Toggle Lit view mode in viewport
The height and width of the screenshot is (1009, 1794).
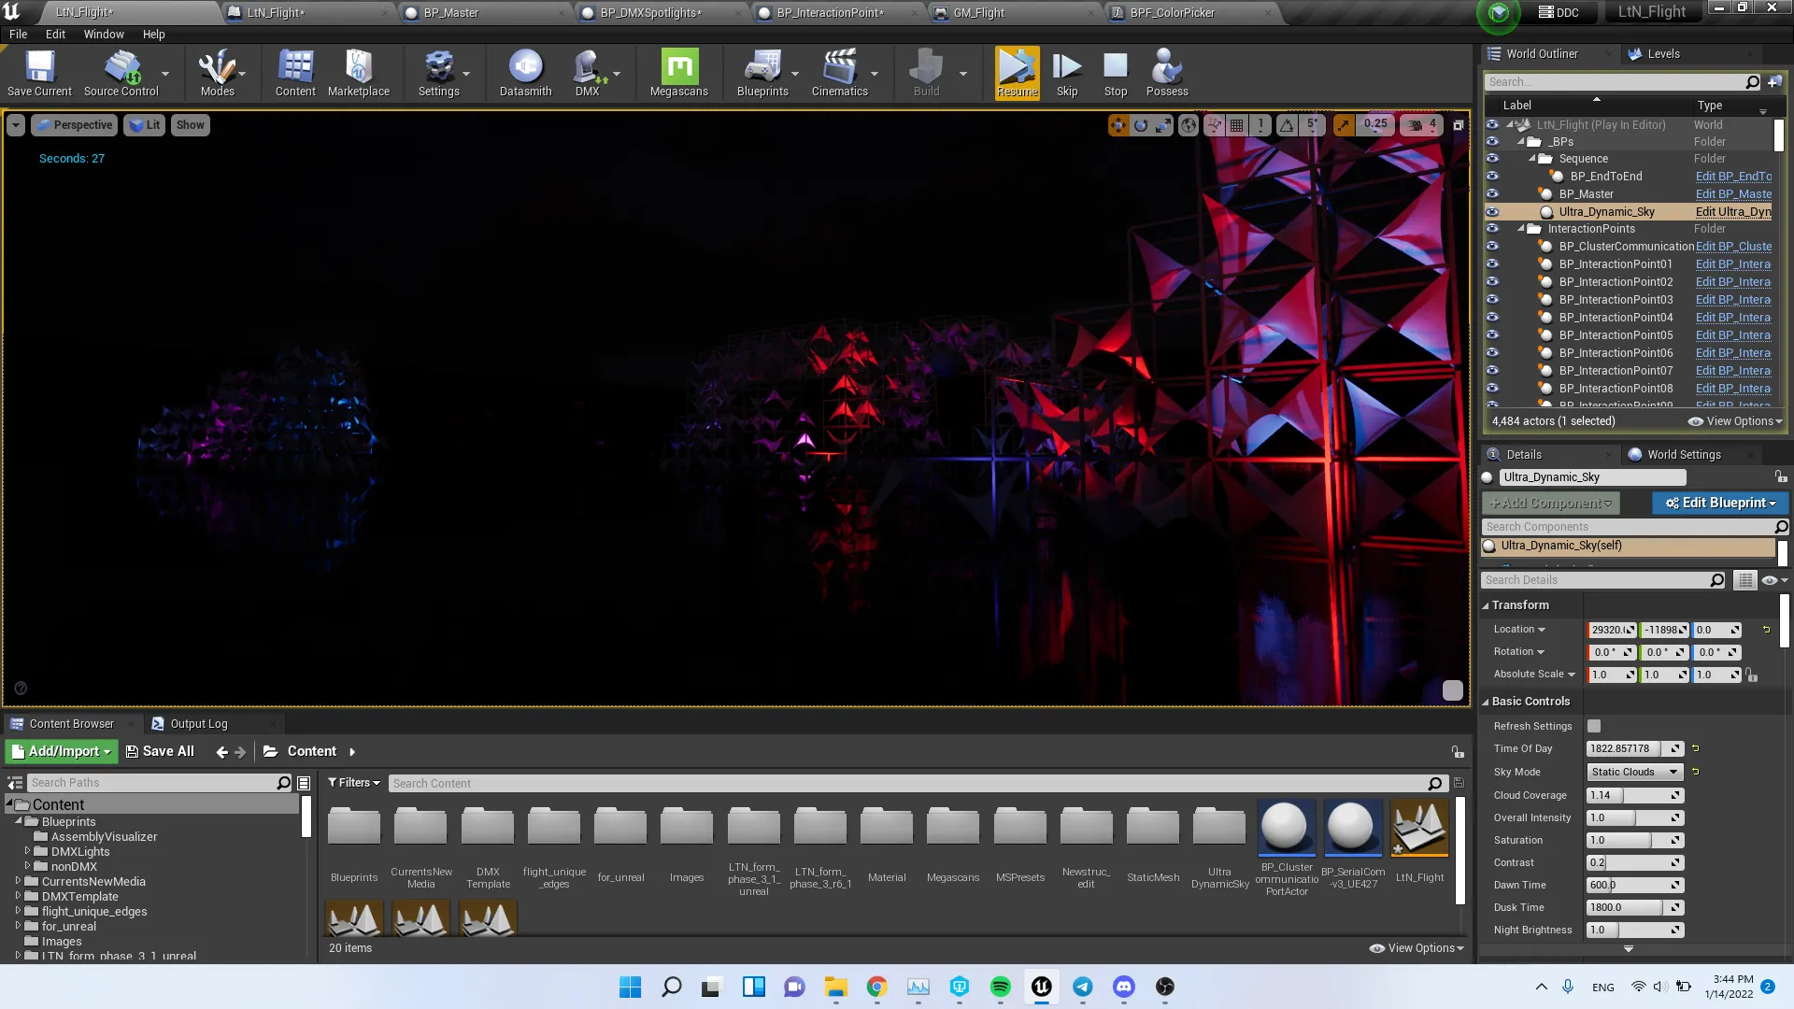[x=145, y=125]
